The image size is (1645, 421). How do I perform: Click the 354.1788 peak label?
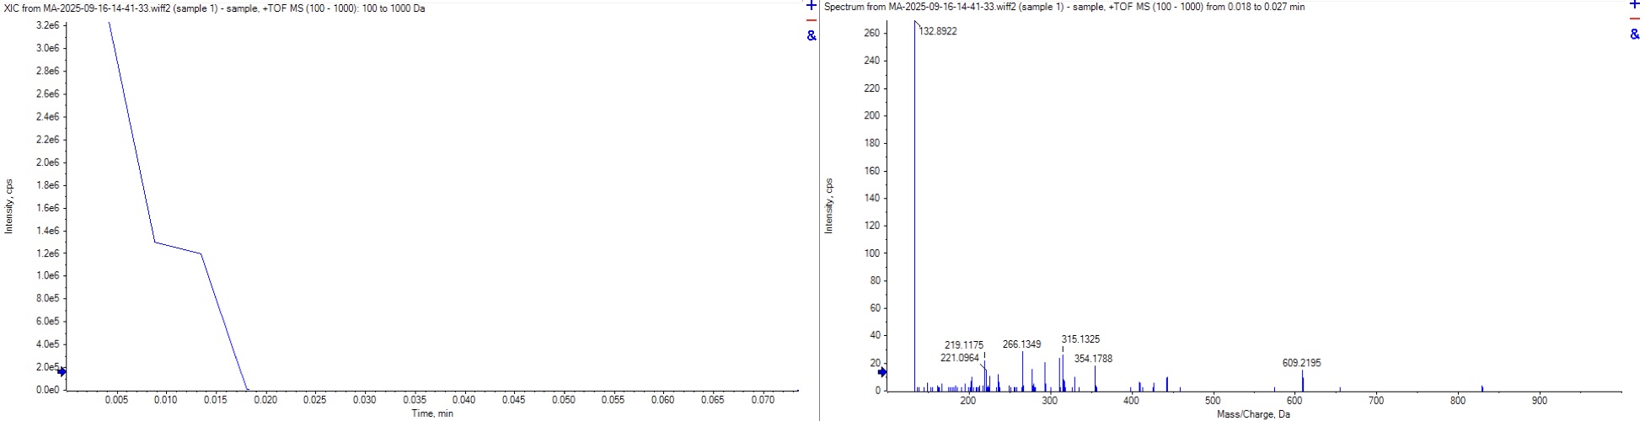[x=1093, y=359]
